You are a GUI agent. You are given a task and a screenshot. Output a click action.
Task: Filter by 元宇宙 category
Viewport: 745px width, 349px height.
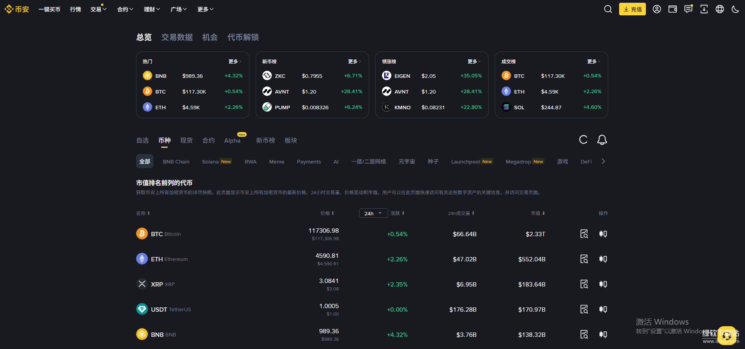point(407,162)
